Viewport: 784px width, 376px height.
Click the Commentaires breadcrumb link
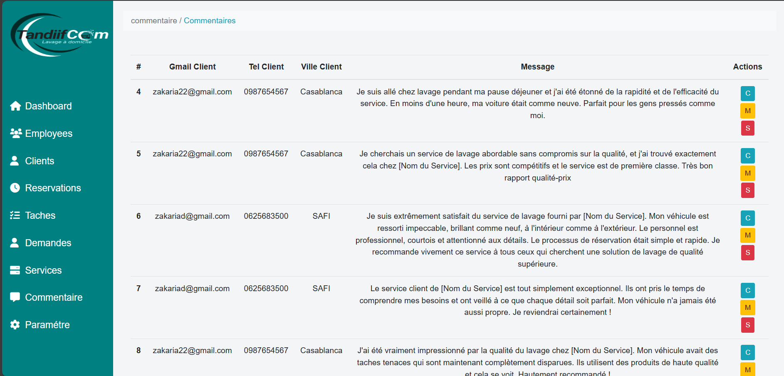pos(210,21)
